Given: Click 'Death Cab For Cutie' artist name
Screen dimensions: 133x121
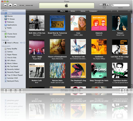Looking at the screenshot, I should click(57, 83).
